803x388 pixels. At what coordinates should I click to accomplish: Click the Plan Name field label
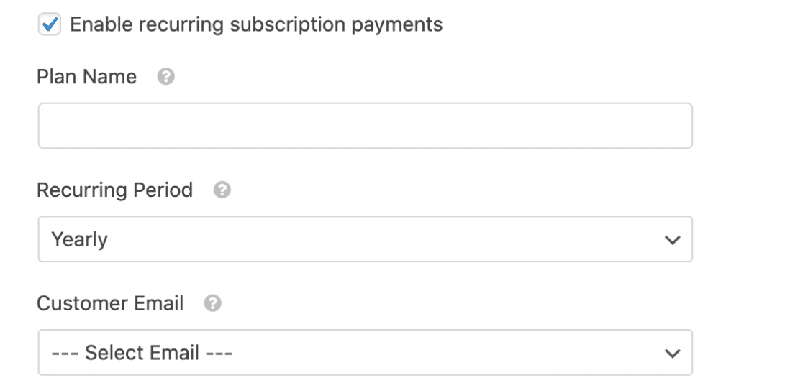coord(86,77)
